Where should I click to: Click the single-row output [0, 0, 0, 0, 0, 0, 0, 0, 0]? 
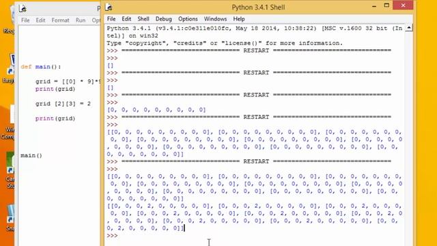tap(156, 110)
